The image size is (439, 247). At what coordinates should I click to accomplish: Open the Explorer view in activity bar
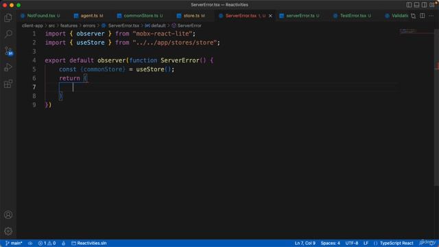click(8, 18)
